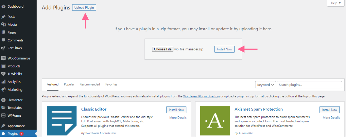346x137 pixels.
Task: Switch to the Favorites tab
Action: 111,84
